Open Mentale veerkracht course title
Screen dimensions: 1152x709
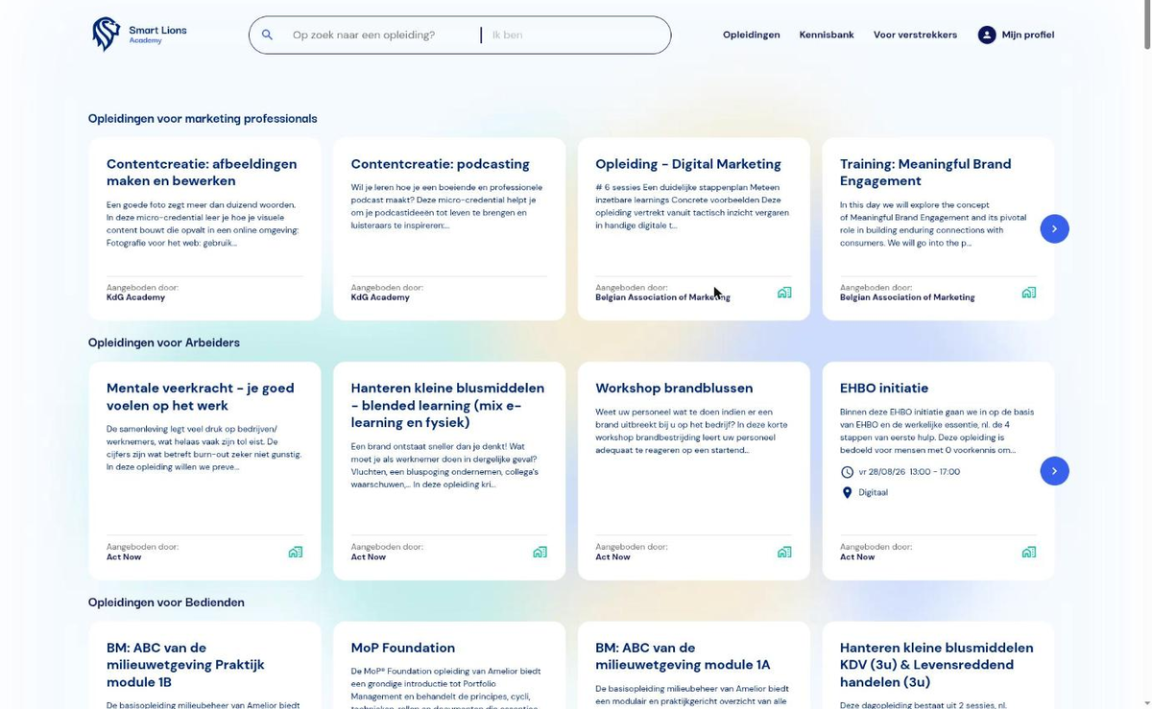coord(200,396)
